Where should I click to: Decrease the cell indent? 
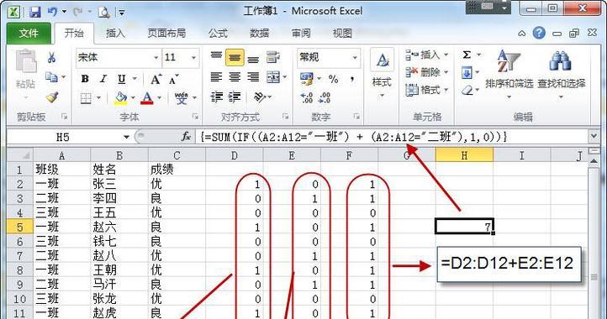(x=216, y=97)
